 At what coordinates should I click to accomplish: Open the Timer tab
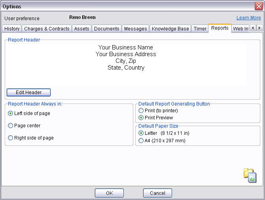tap(200, 29)
